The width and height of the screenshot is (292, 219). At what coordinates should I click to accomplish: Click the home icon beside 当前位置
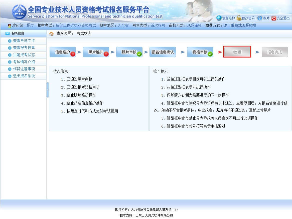(x=51, y=33)
